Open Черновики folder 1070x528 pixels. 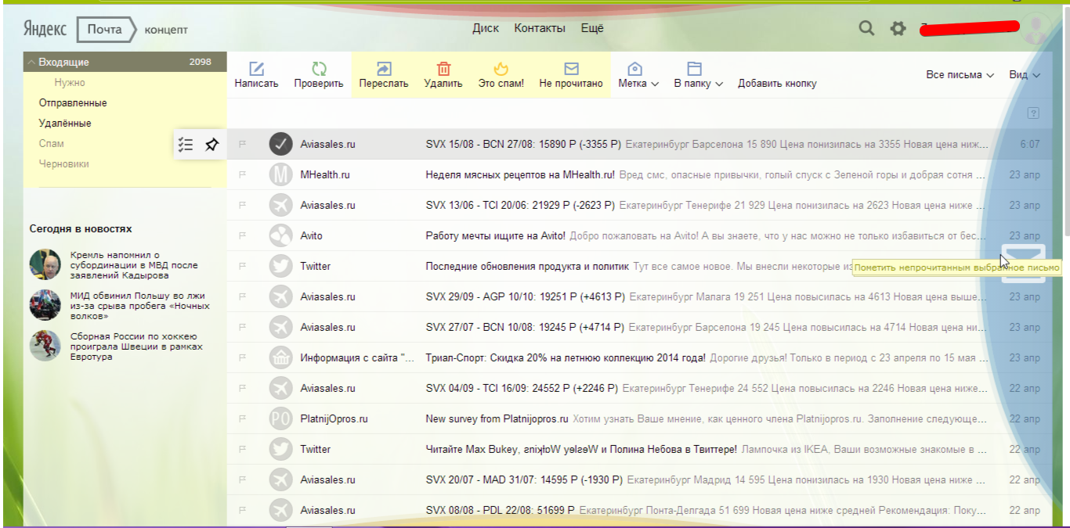coord(64,164)
